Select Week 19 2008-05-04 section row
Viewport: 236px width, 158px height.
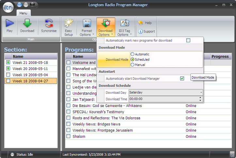pyautogui.click(x=31, y=75)
